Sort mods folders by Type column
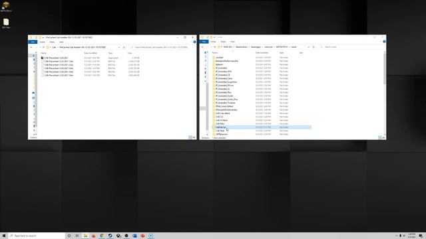426x239 pixels. 282,53
